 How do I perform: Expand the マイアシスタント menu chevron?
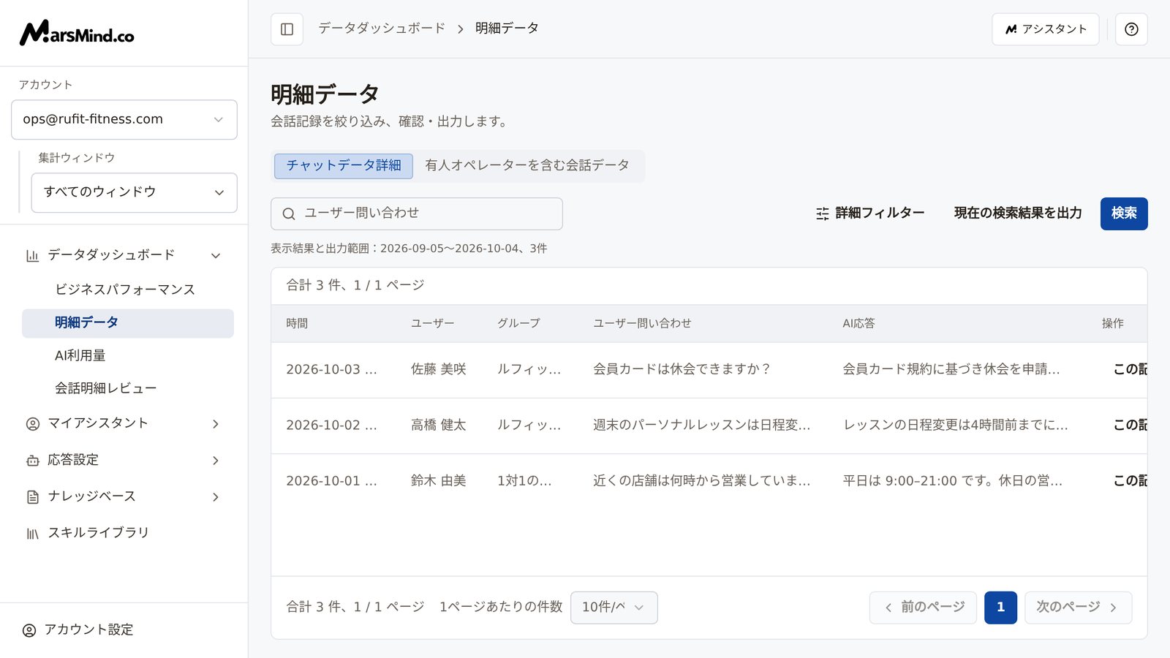[x=216, y=423]
